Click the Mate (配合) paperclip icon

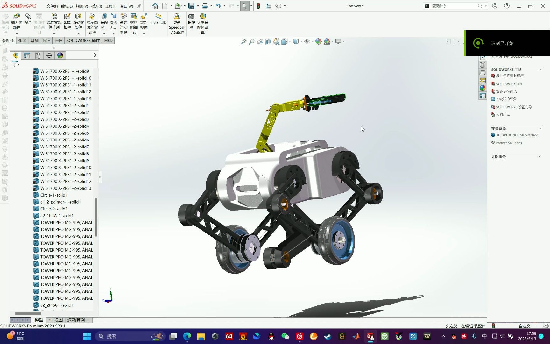(x=28, y=16)
